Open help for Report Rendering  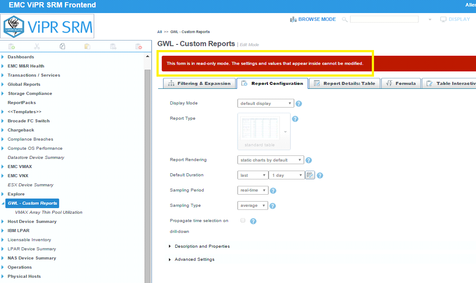309,161
